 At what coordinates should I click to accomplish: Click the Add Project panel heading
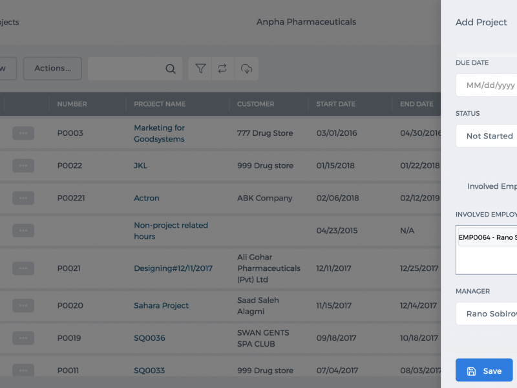pos(481,22)
